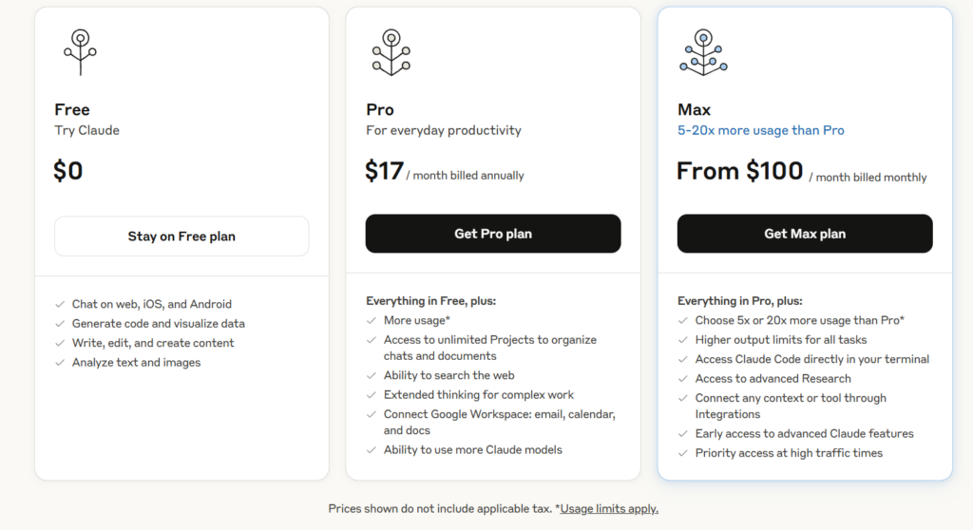
Task: Click checkmark next to Generate code and visualize data
Action: tap(60, 323)
